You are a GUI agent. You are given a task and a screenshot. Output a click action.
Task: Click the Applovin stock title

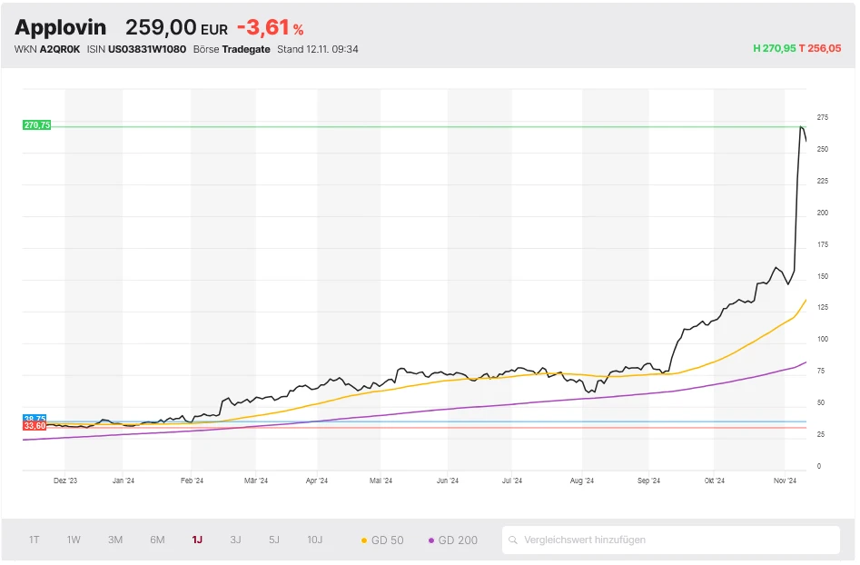click(60, 28)
